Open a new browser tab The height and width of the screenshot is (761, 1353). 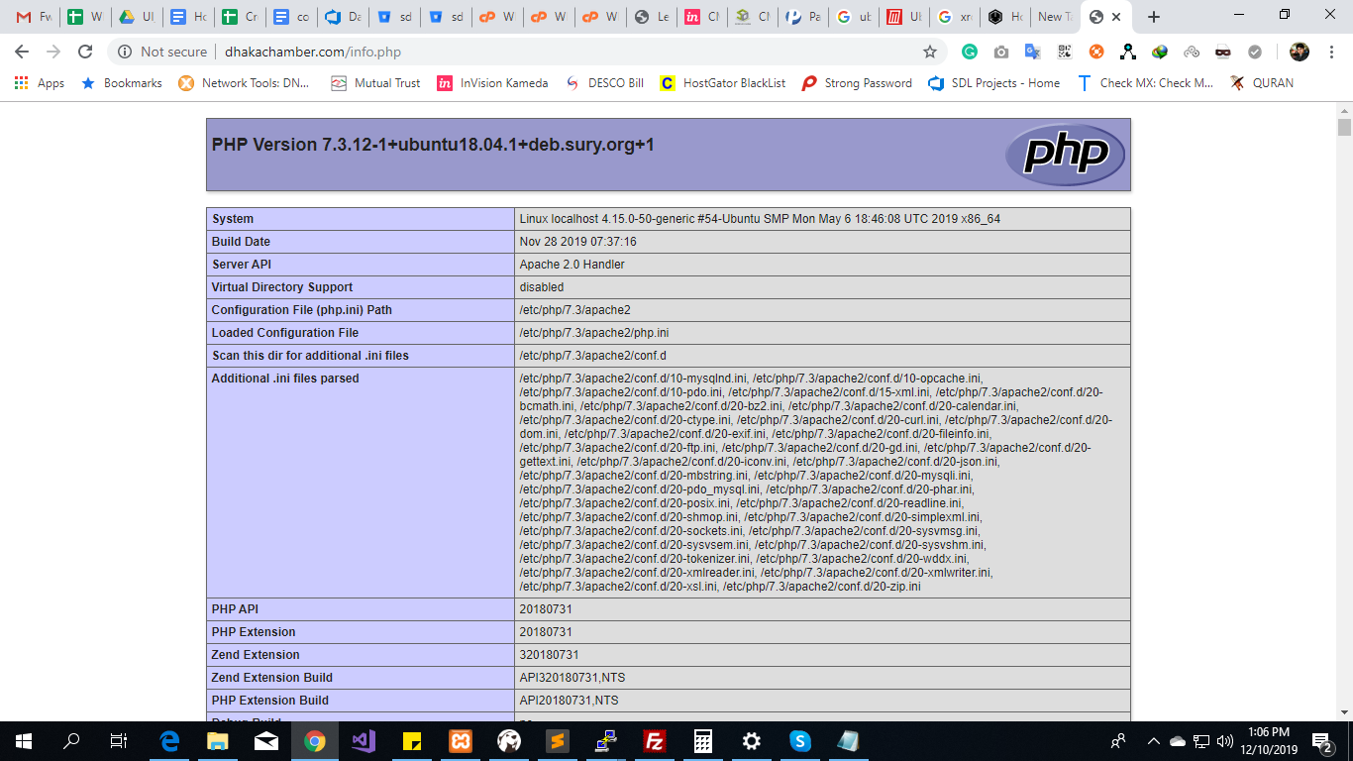[1153, 17]
